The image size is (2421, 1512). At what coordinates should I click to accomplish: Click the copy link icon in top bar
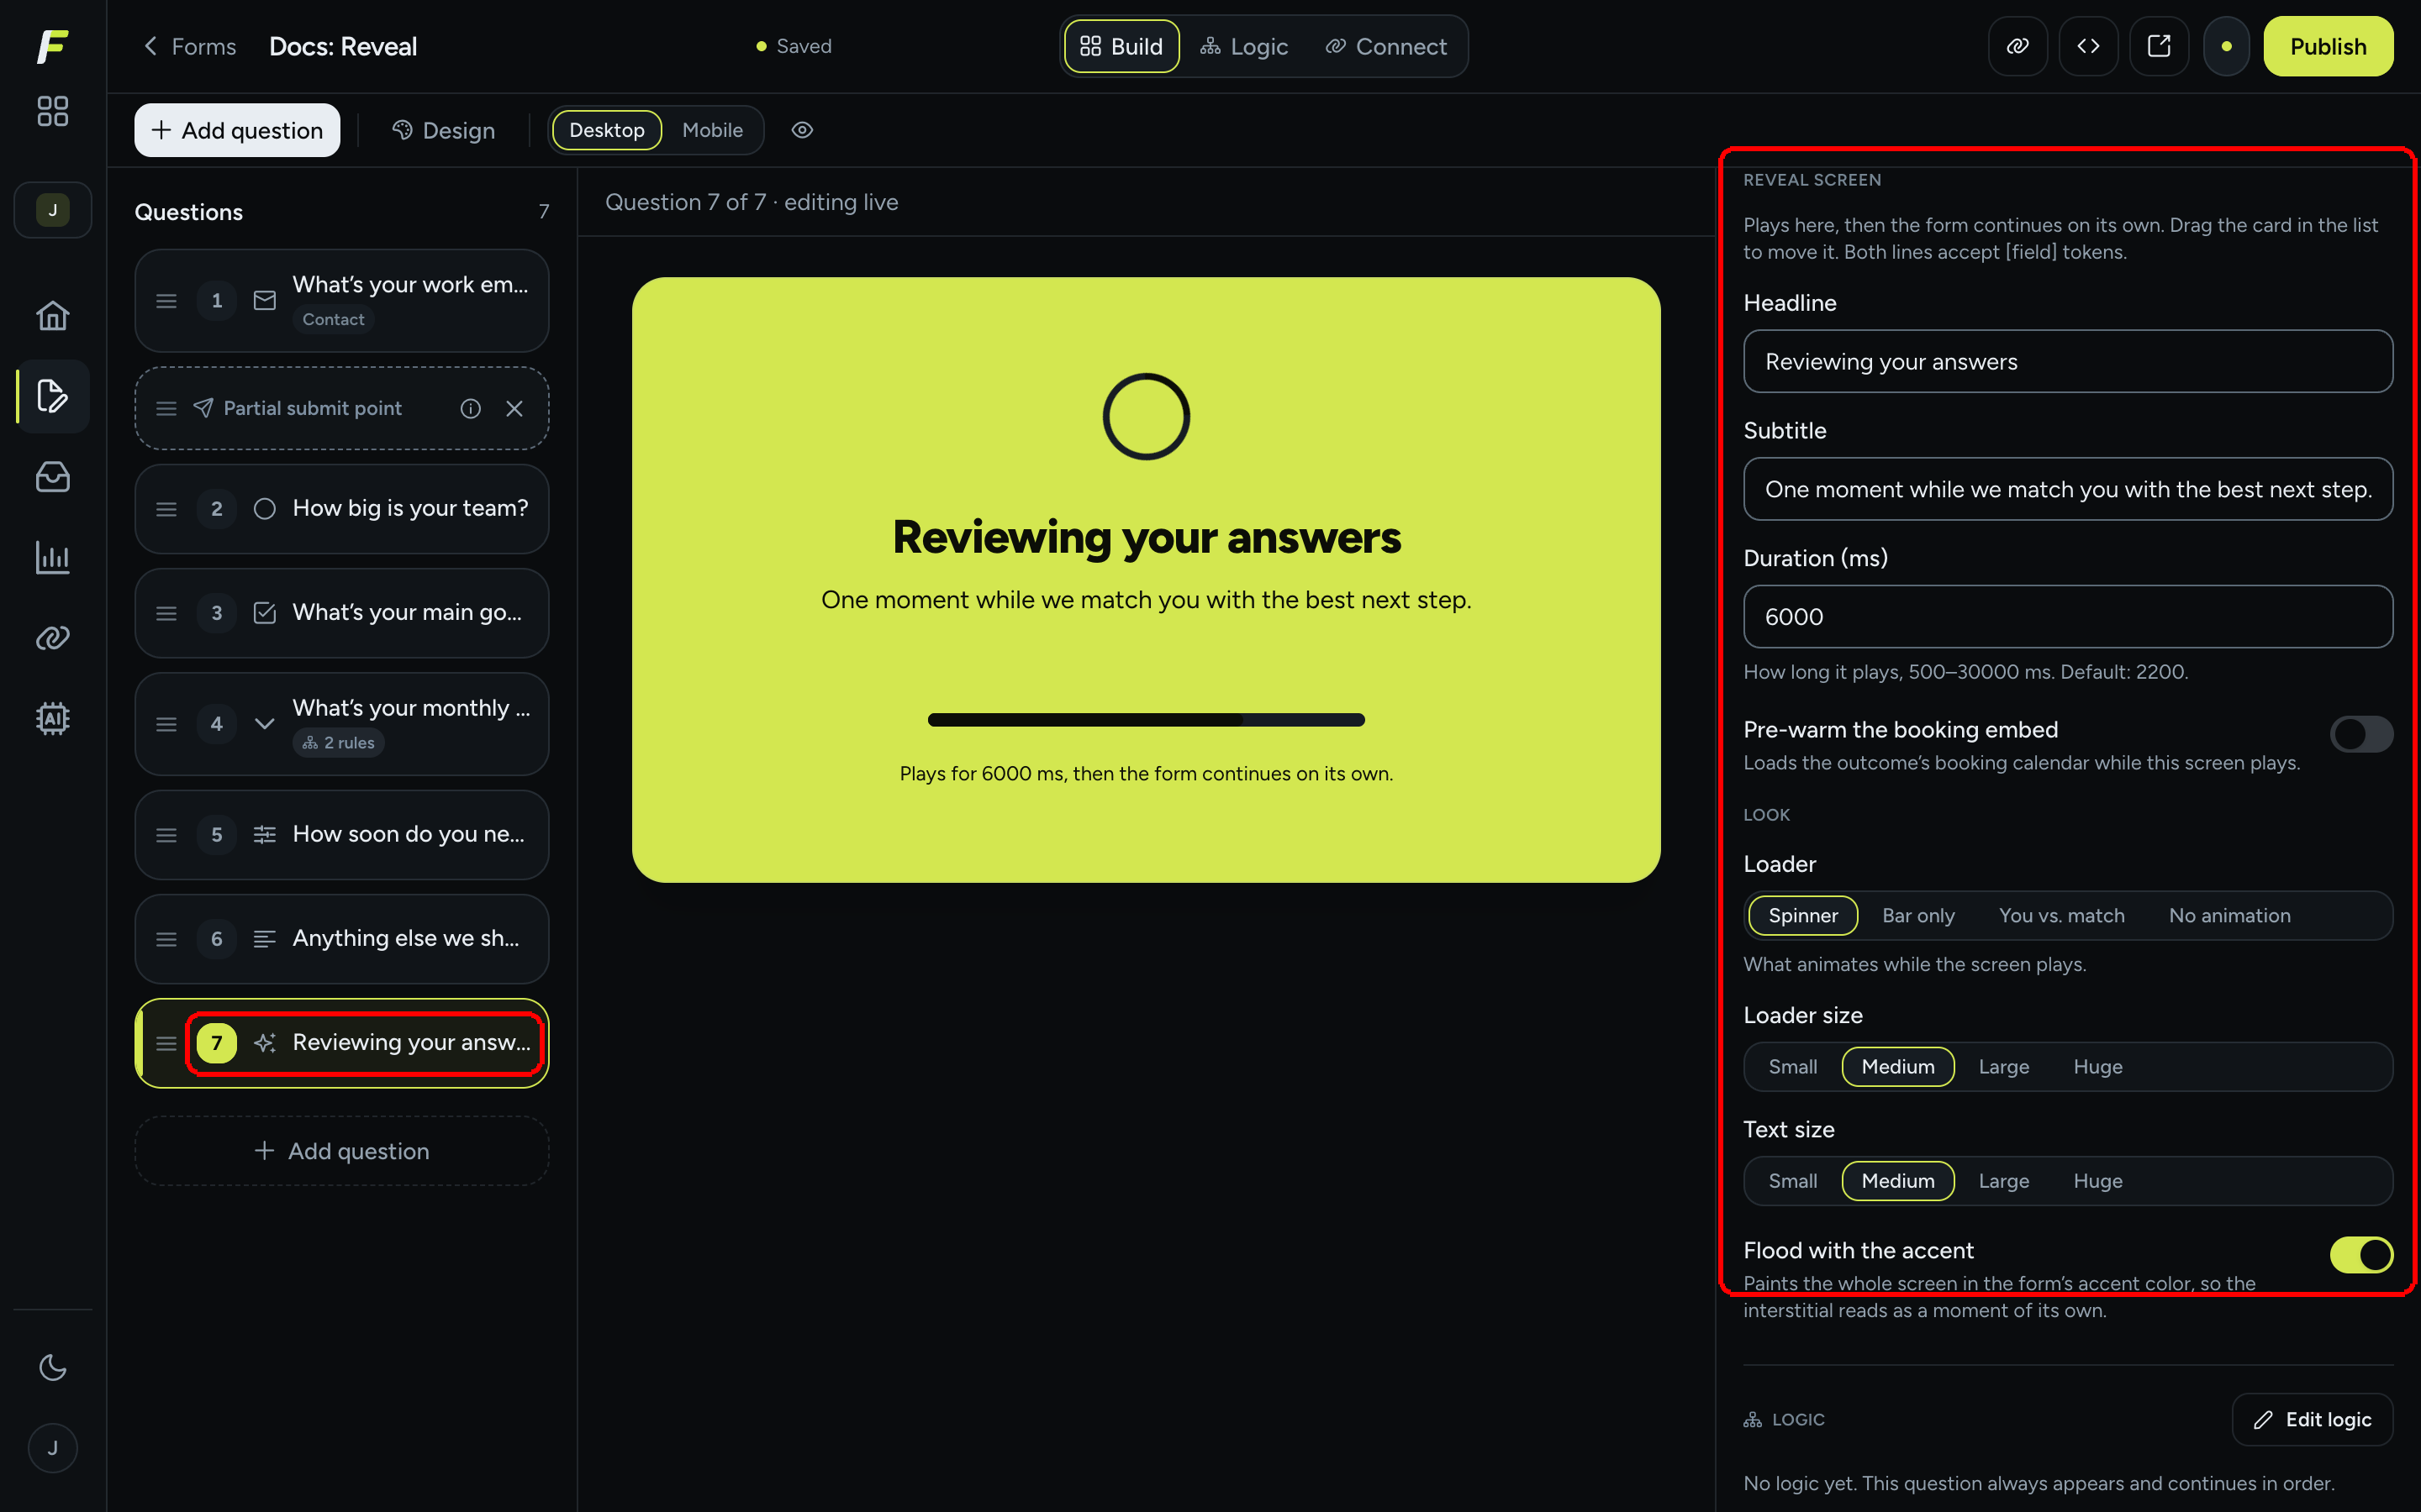tap(2017, 46)
